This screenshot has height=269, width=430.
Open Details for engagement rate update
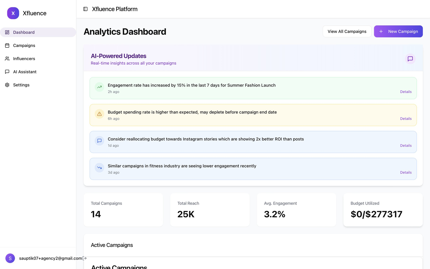[406, 92]
